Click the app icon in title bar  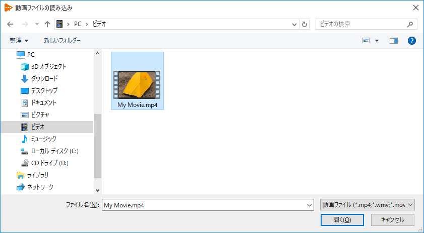click(8, 8)
